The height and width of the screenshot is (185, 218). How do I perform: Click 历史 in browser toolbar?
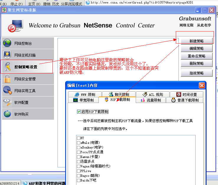tap(56, 4)
